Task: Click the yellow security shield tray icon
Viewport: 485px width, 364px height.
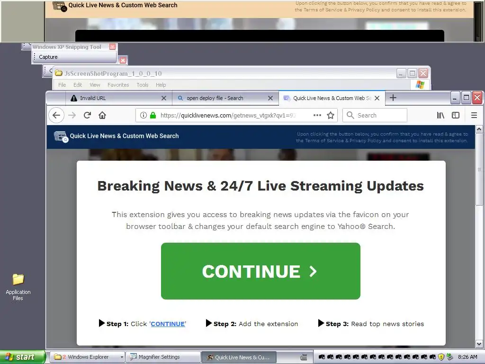Action: pyautogui.click(x=441, y=357)
